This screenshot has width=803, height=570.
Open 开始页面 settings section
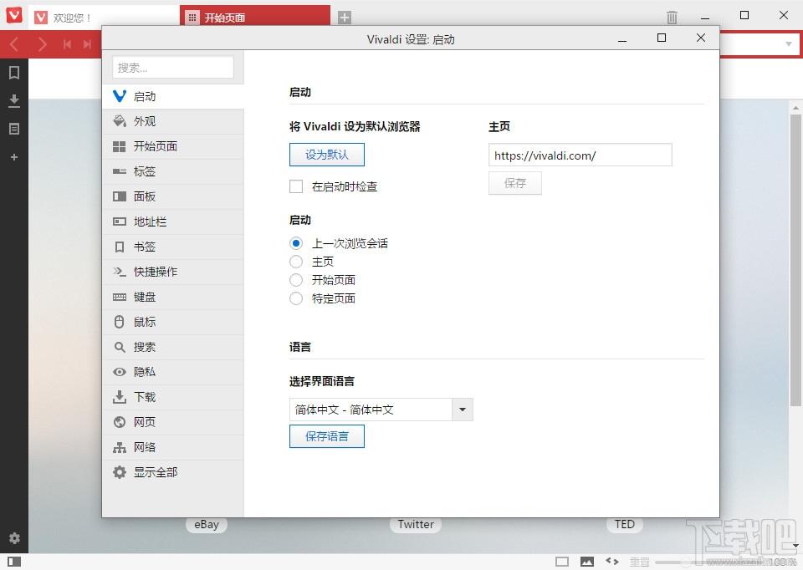173,146
